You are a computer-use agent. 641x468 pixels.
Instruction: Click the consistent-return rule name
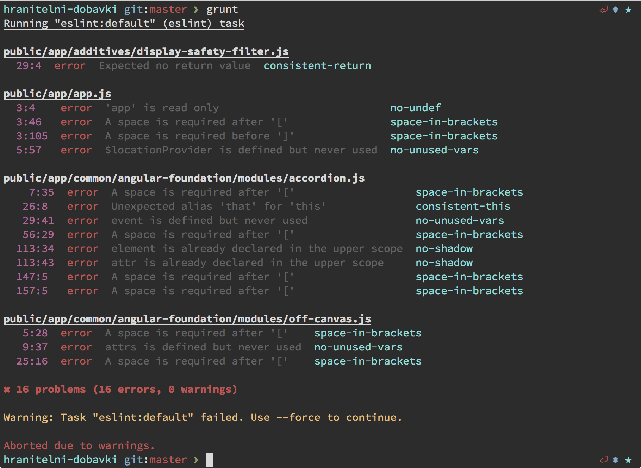[x=317, y=66]
